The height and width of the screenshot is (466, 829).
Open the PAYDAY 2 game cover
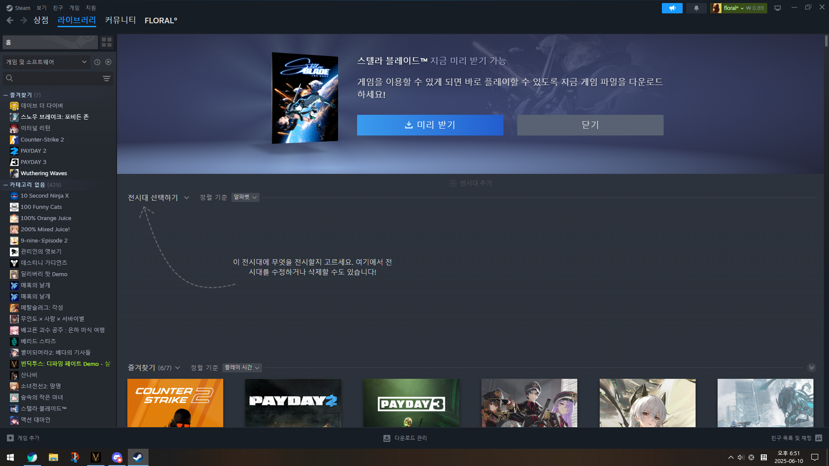[x=293, y=403]
